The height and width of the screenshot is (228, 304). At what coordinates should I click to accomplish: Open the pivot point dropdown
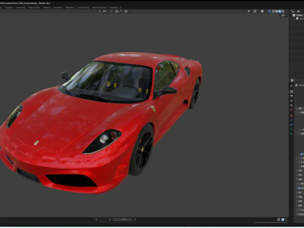coord(111,11)
